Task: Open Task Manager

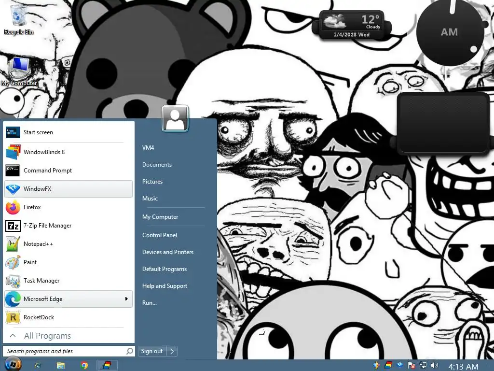Action: pyautogui.click(x=69, y=281)
